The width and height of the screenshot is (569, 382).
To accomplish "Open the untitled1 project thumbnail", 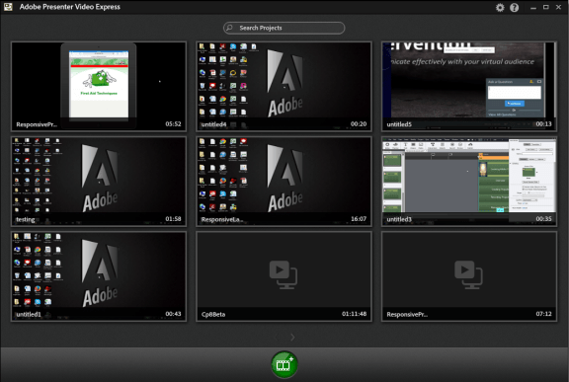I will 99,276.
